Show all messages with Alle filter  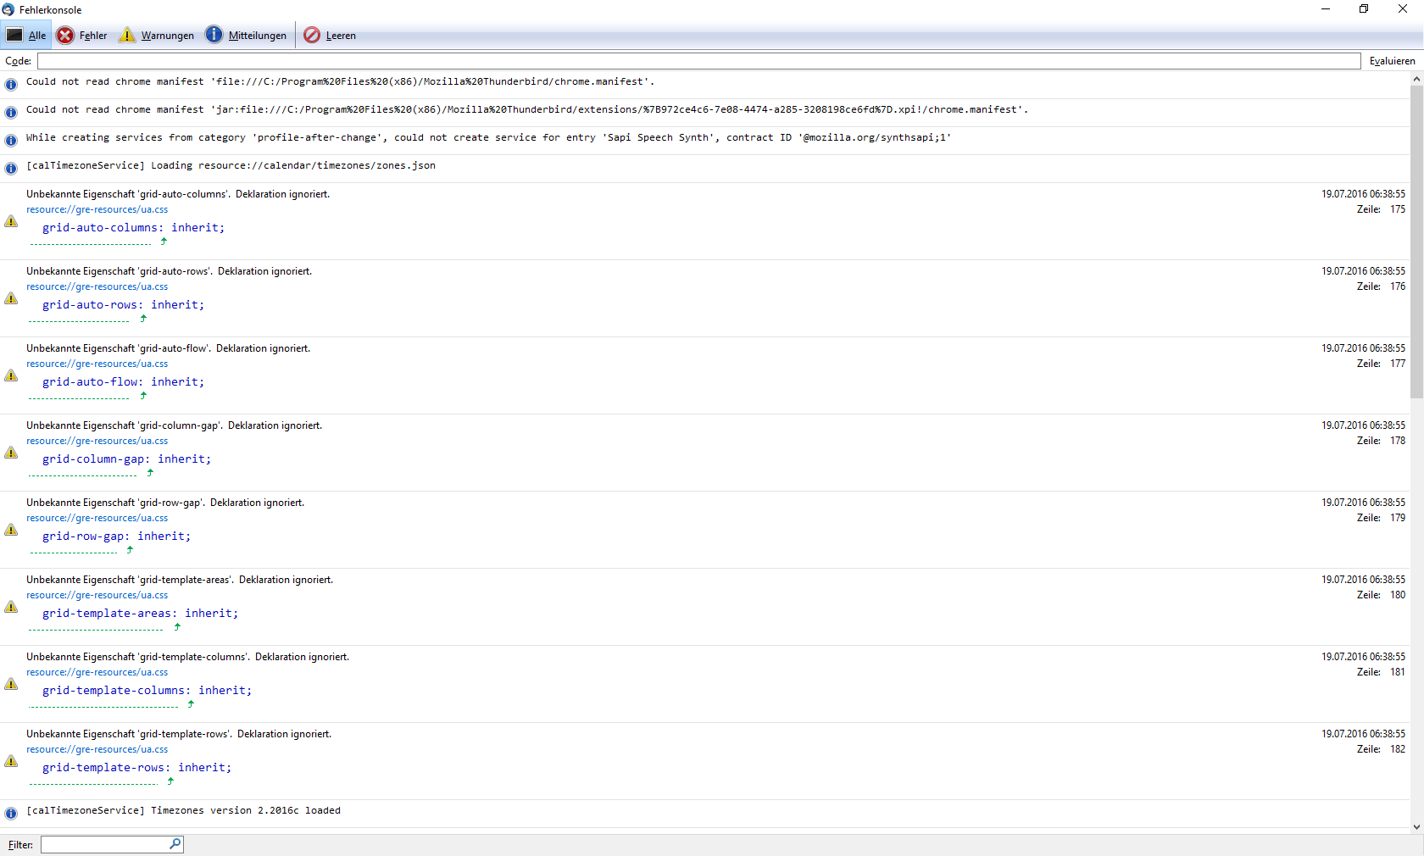click(x=26, y=36)
